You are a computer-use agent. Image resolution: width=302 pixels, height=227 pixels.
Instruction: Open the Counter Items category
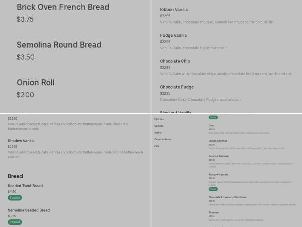pyautogui.click(x=163, y=139)
